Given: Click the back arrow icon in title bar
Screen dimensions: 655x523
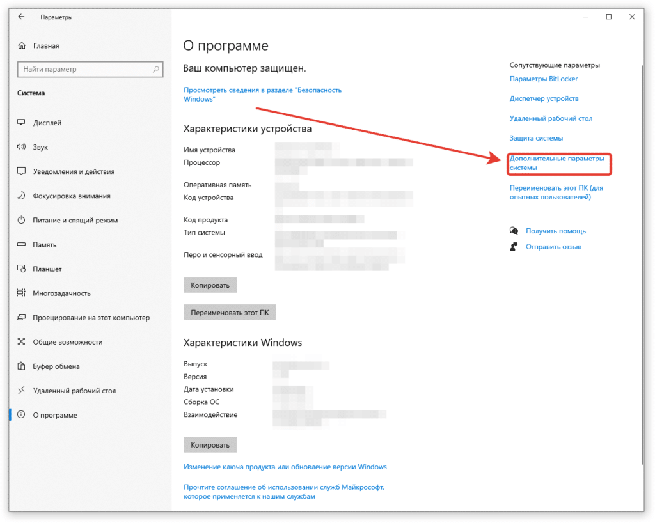Looking at the screenshot, I should [x=22, y=17].
